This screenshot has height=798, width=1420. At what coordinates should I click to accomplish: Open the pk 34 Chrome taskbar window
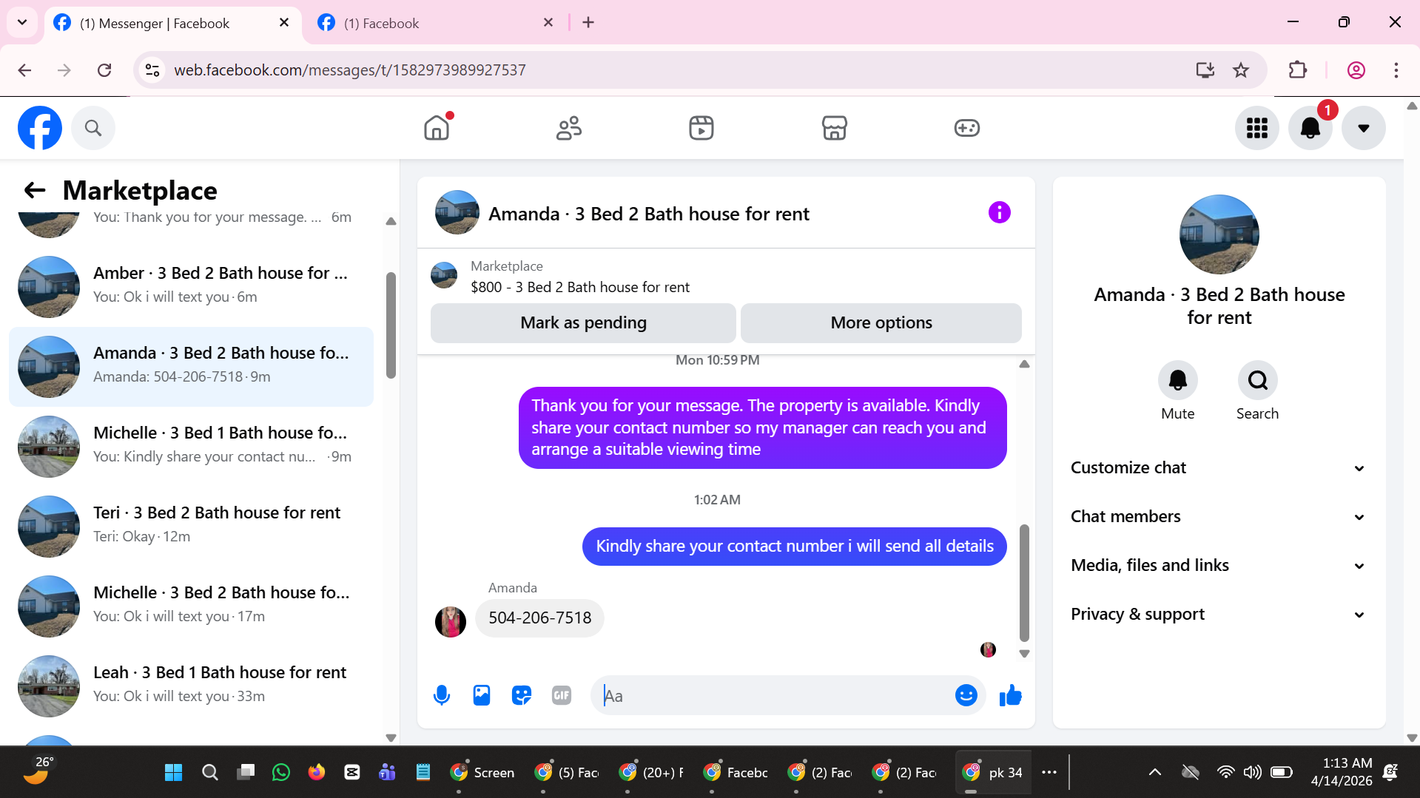992,773
